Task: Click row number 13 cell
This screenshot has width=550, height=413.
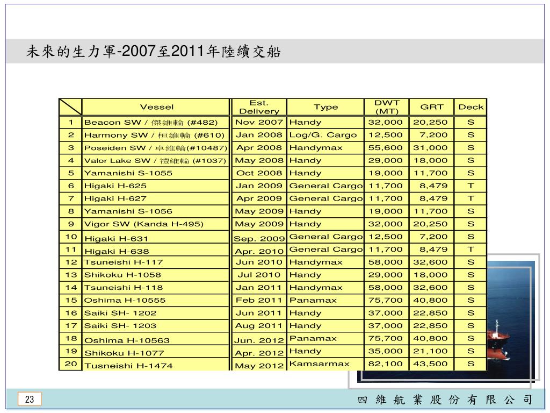Action: click(x=70, y=275)
